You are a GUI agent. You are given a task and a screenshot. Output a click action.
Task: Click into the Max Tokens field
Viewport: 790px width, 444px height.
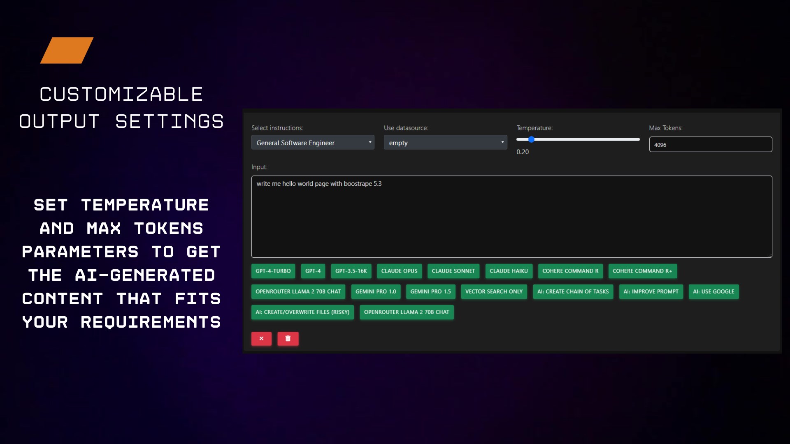710,145
